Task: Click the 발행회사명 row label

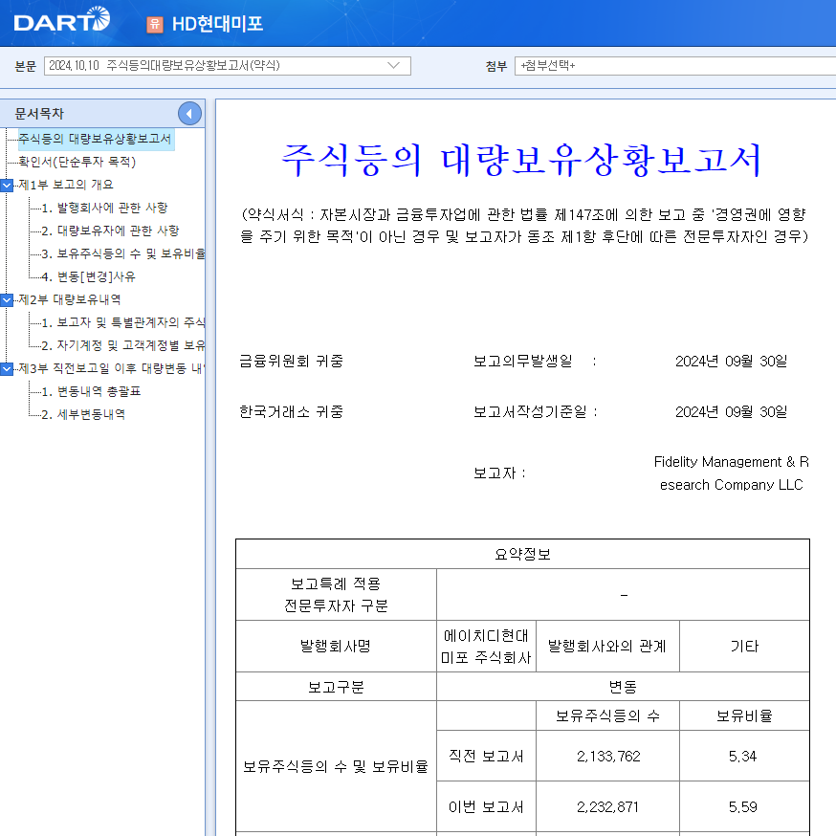Action: click(336, 647)
